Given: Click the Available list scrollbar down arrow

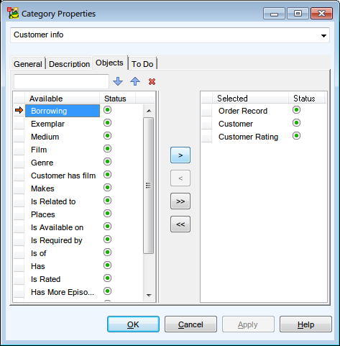Looking at the screenshot, I should (x=149, y=295).
